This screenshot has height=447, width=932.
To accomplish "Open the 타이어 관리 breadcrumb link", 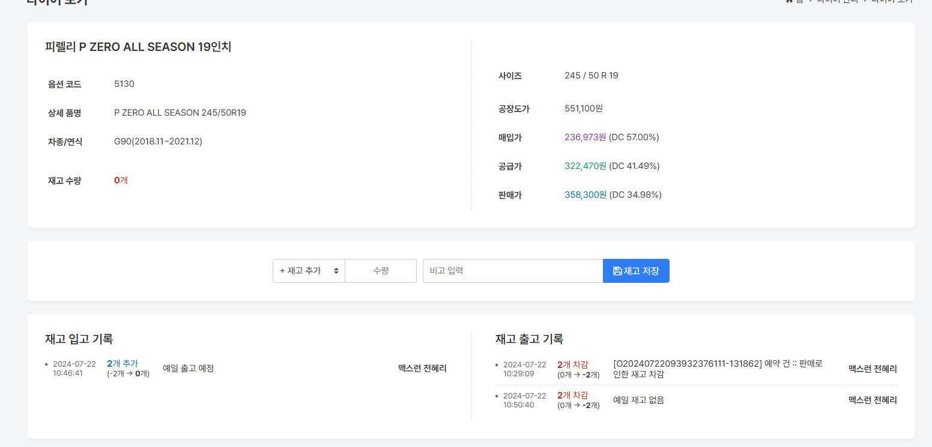I will (837, 1).
